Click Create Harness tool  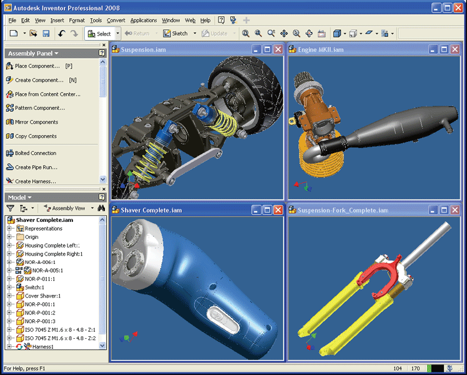pos(31,181)
